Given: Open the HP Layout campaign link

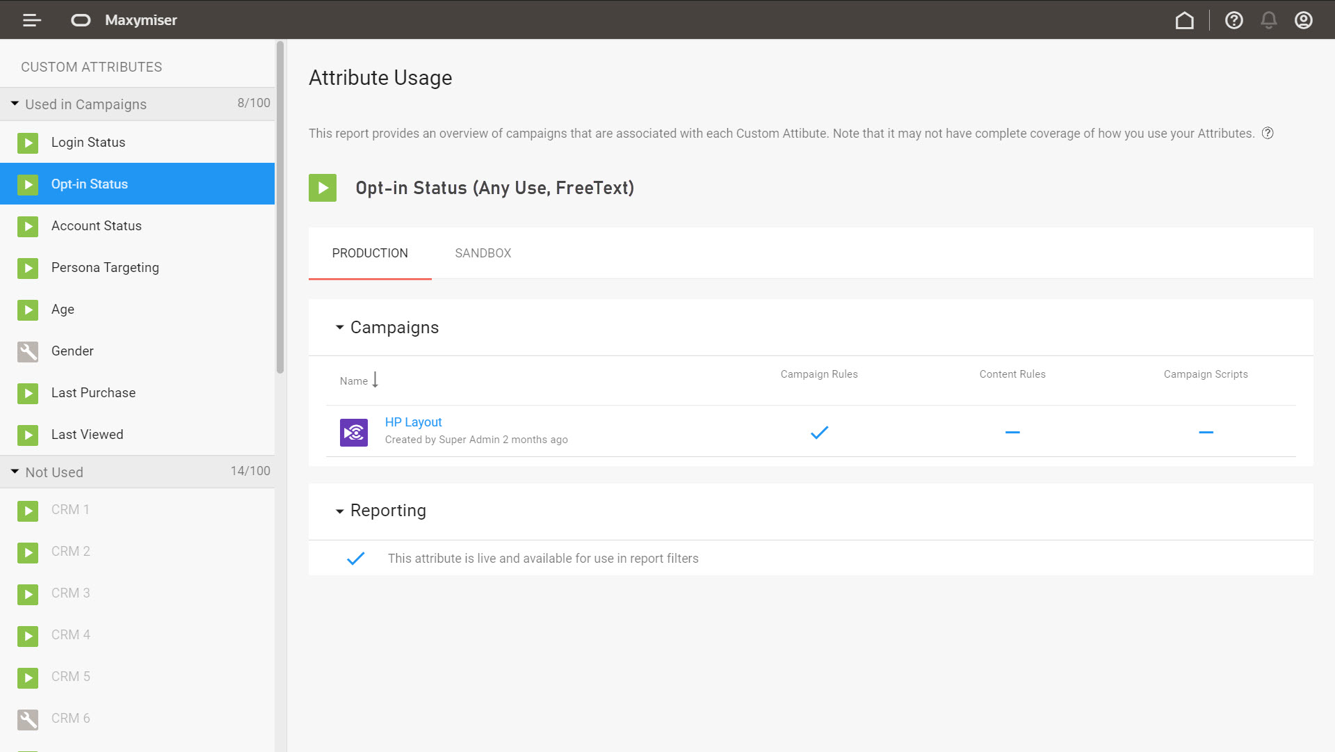Looking at the screenshot, I should (413, 422).
